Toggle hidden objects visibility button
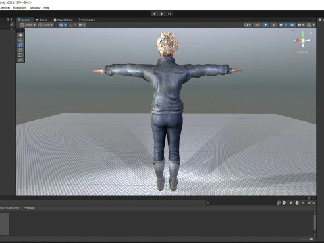Screen dimensions: 324x243 (292, 25)
